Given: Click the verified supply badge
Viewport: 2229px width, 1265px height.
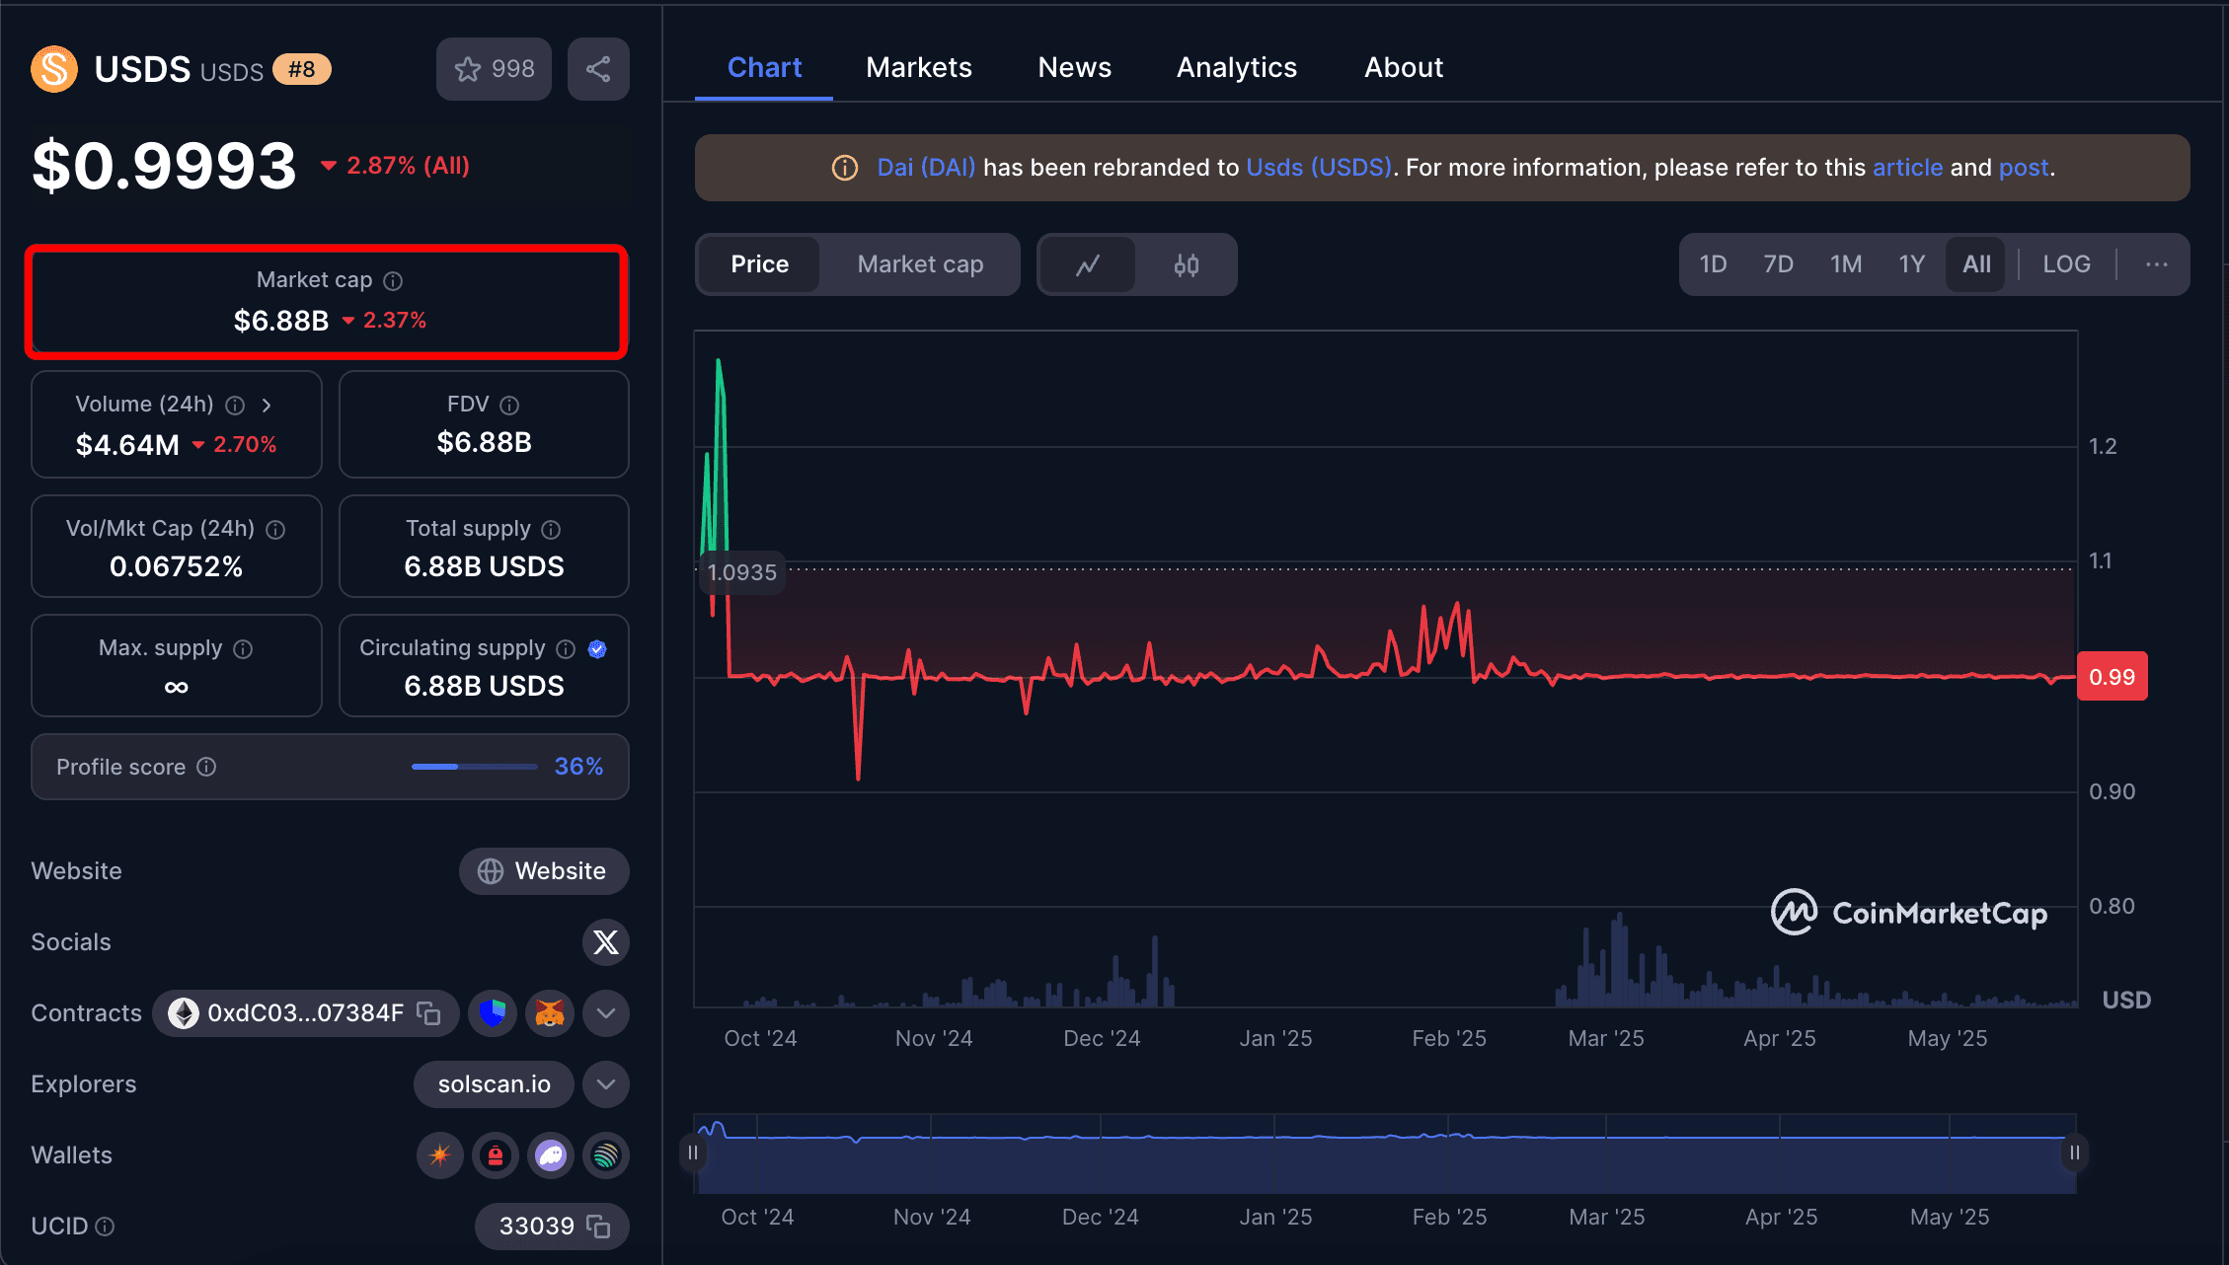Looking at the screenshot, I should click(x=597, y=649).
